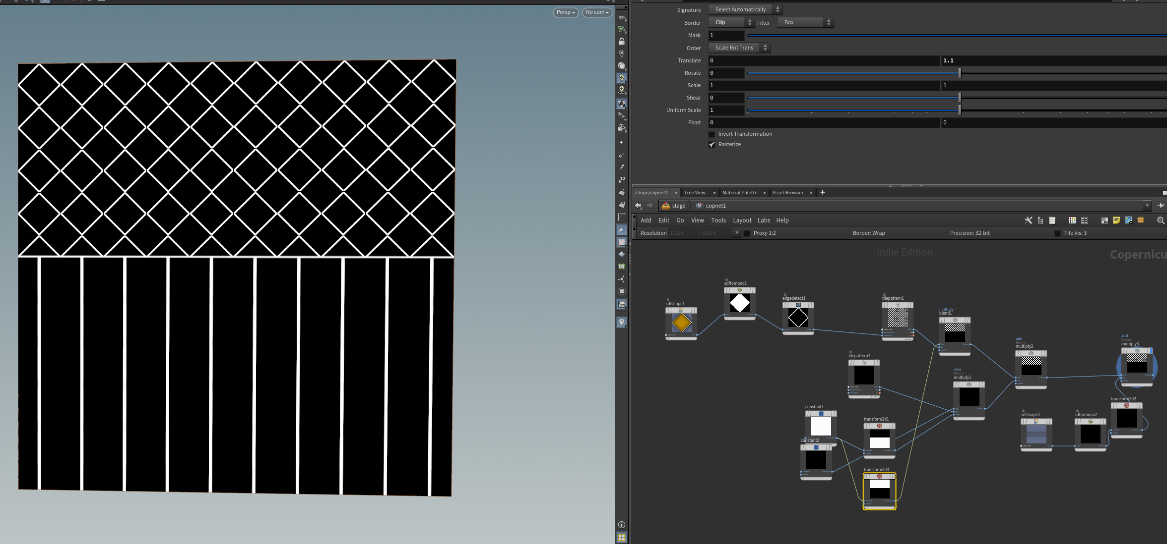This screenshot has height=544, width=1167.
Task: Click the pin icon beside the path bar
Action: click(1161, 206)
